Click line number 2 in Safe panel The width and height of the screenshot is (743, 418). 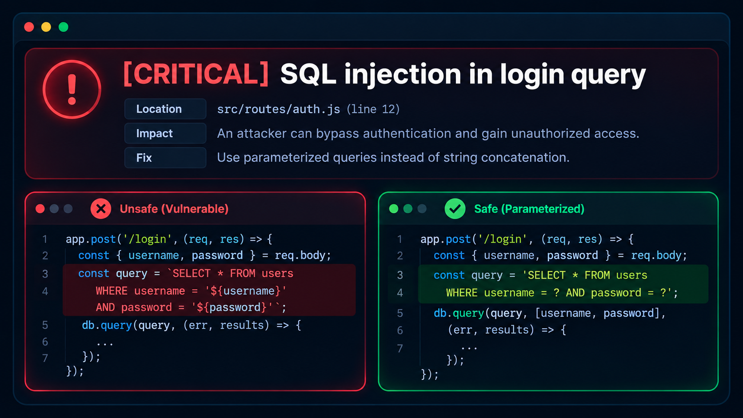[x=400, y=256]
